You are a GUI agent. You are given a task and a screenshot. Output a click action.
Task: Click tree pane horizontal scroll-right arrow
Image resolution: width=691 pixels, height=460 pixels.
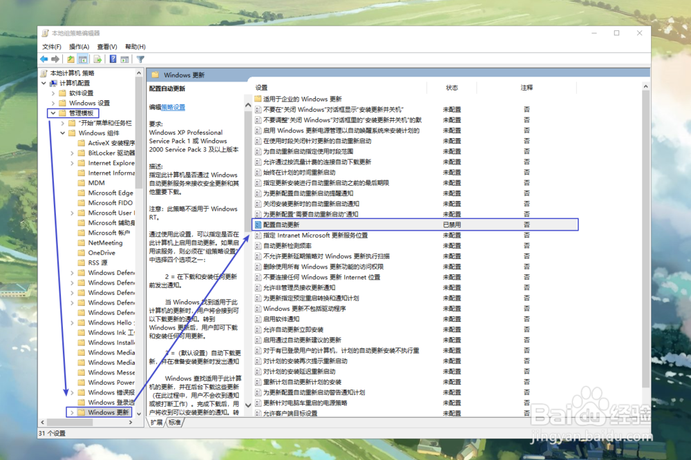coord(131,422)
